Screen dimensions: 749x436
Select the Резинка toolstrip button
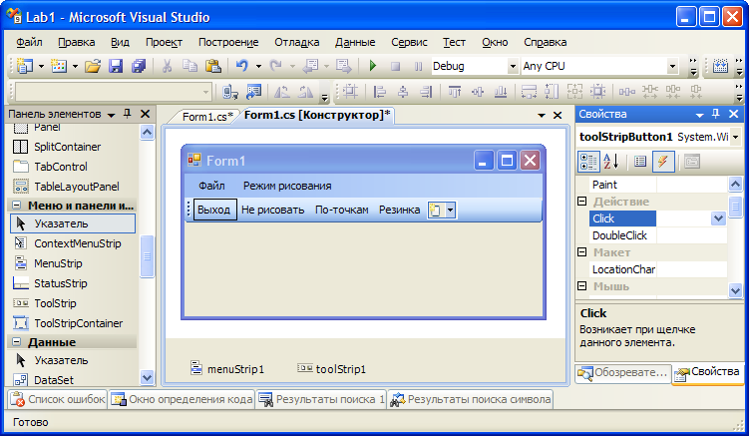point(399,210)
